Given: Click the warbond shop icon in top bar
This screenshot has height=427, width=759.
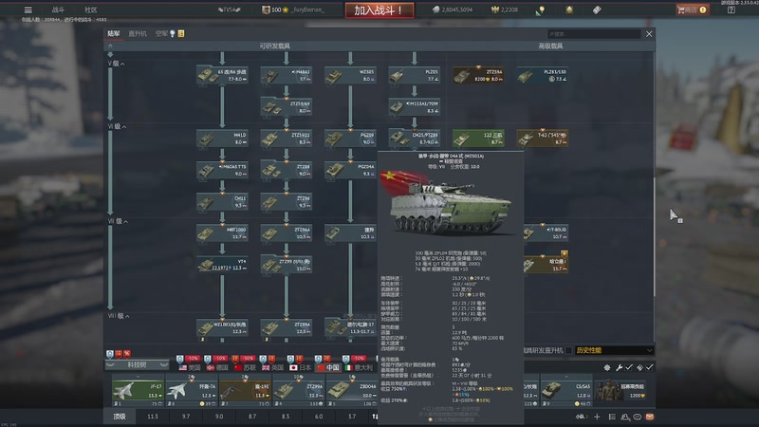Looking at the screenshot, I should pyautogui.click(x=569, y=9).
